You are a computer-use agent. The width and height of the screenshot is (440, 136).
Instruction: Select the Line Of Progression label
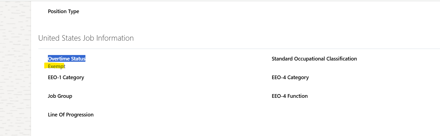pos(71,115)
